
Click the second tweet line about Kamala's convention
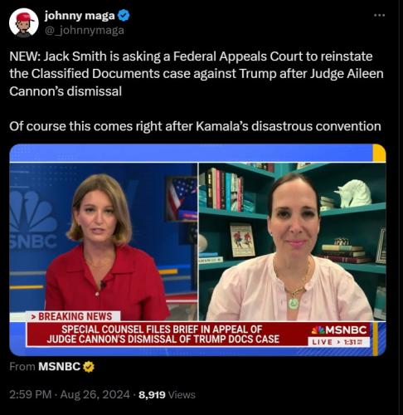pyautogui.click(x=195, y=126)
